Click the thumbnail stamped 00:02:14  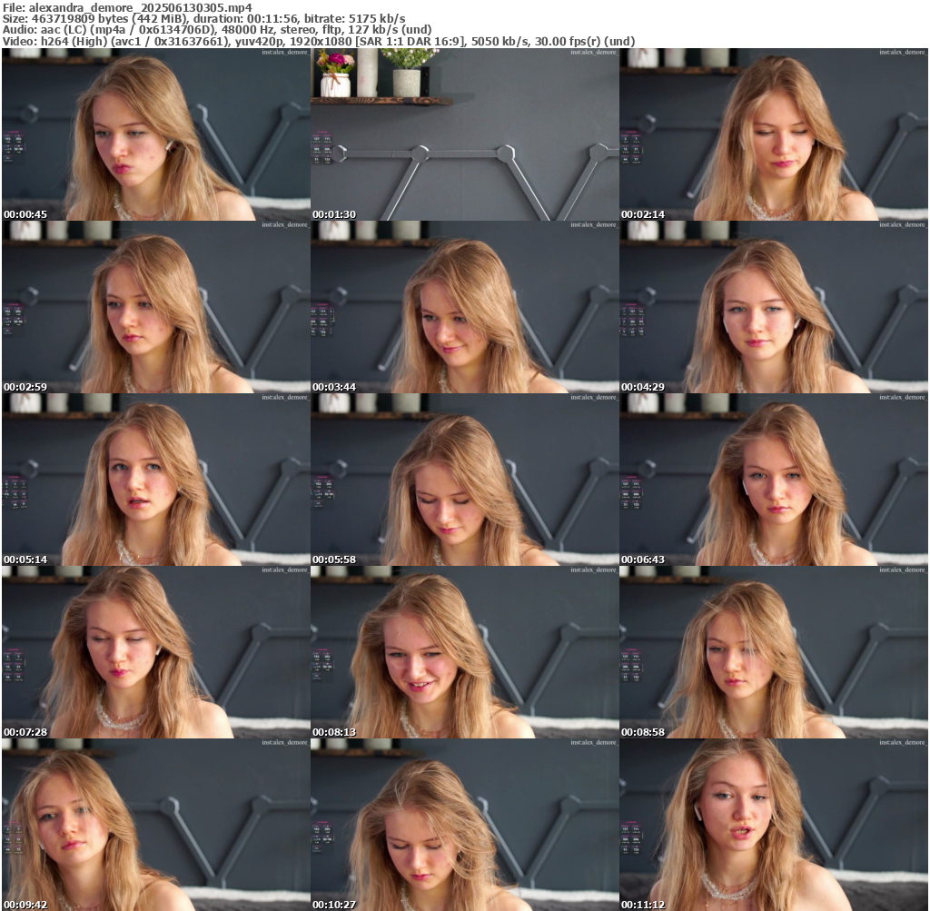pos(773,134)
